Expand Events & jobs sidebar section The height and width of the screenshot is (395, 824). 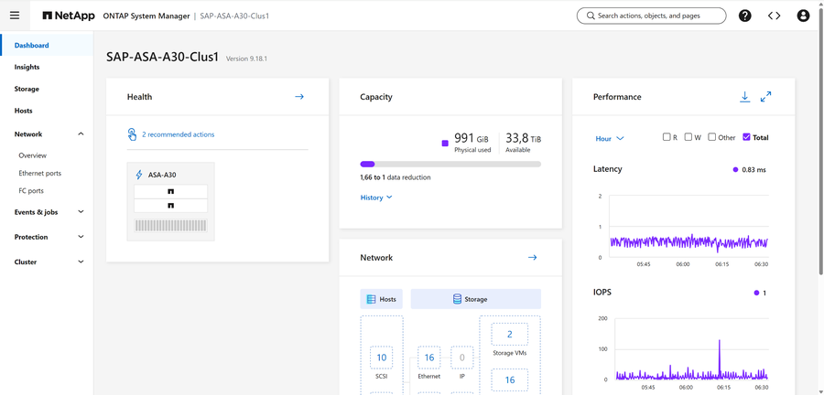[81, 212]
